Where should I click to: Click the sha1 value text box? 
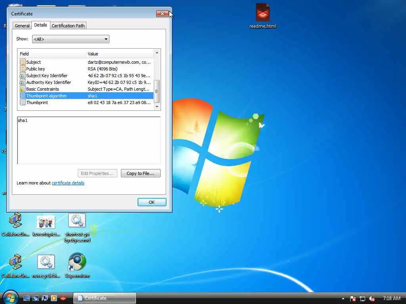pyautogui.click(x=89, y=140)
